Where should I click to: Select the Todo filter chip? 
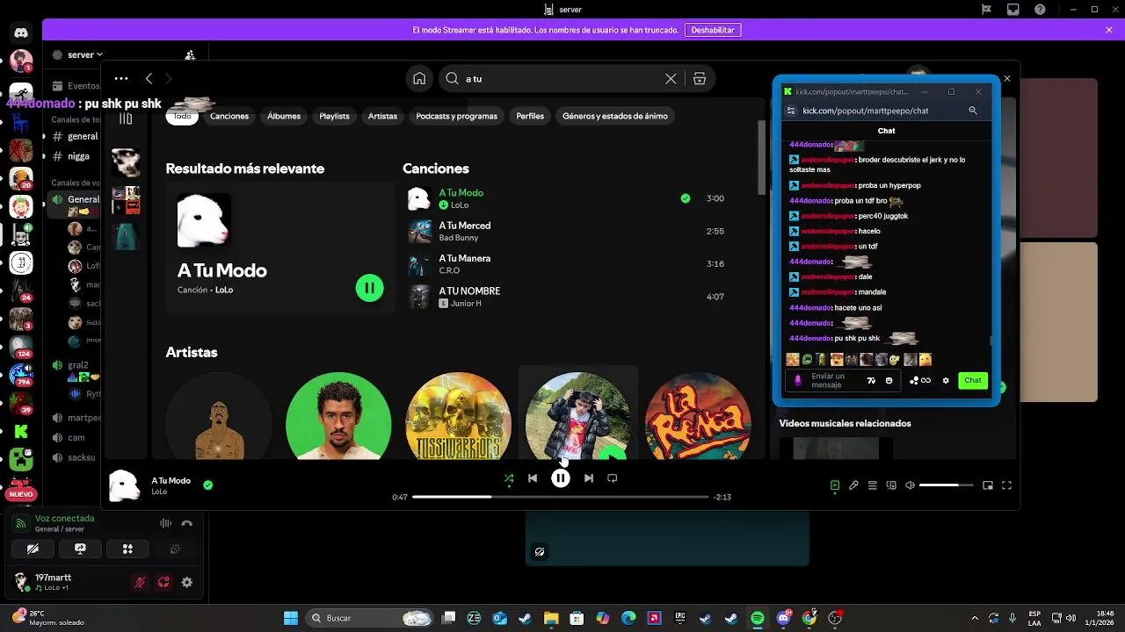(x=182, y=116)
